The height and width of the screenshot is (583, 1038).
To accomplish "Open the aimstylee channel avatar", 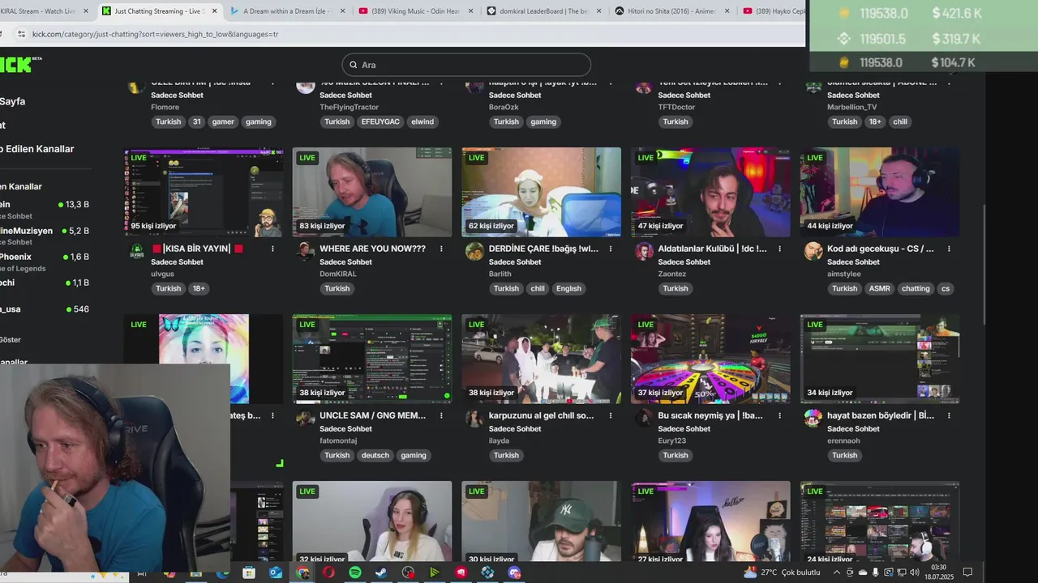I will click(x=813, y=251).
